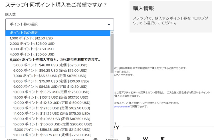Select 3,000 ポイント: $37.50 USD

(32, 49)
